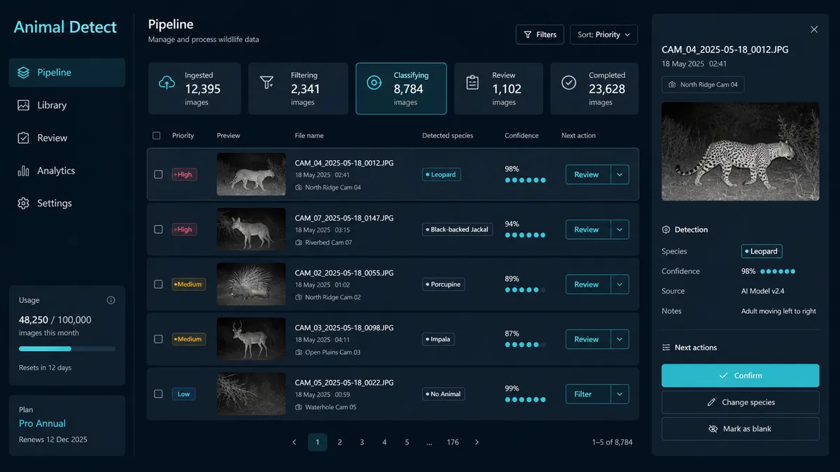
Task: Click the camera icon beside North Ridge Cam 02
Action: [x=299, y=297]
